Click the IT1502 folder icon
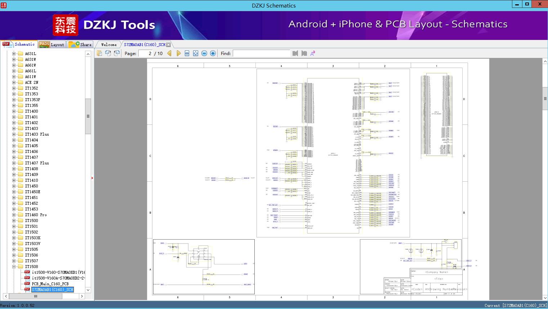The height and width of the screenshot is (309, 548). click(21, 232)
